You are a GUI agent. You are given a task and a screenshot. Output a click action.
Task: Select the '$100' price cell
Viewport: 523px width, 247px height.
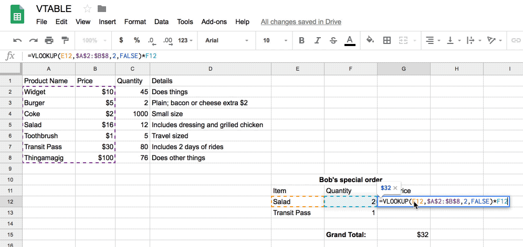(96, 158)
